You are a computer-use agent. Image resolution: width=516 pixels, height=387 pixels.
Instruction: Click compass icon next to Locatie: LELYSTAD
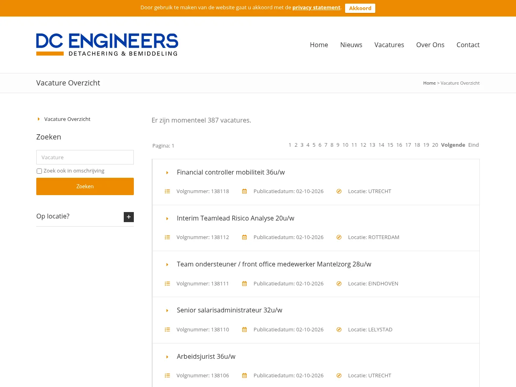tap(339, 330)
